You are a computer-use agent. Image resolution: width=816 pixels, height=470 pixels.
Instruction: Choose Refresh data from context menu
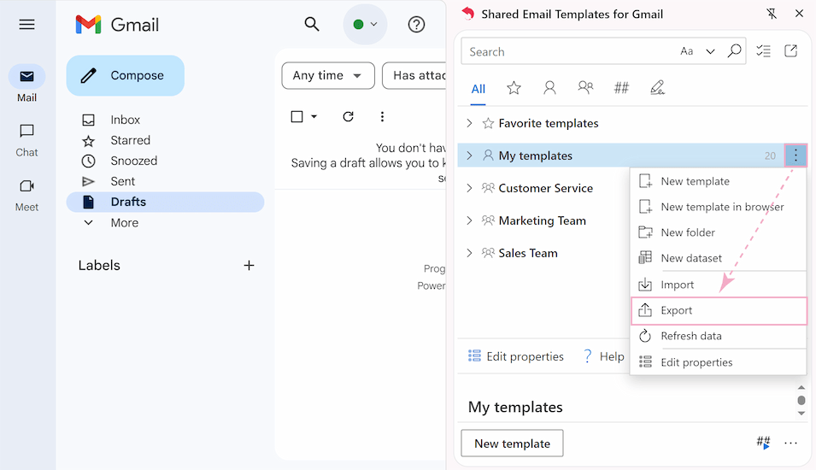click(x=718, y=336)
